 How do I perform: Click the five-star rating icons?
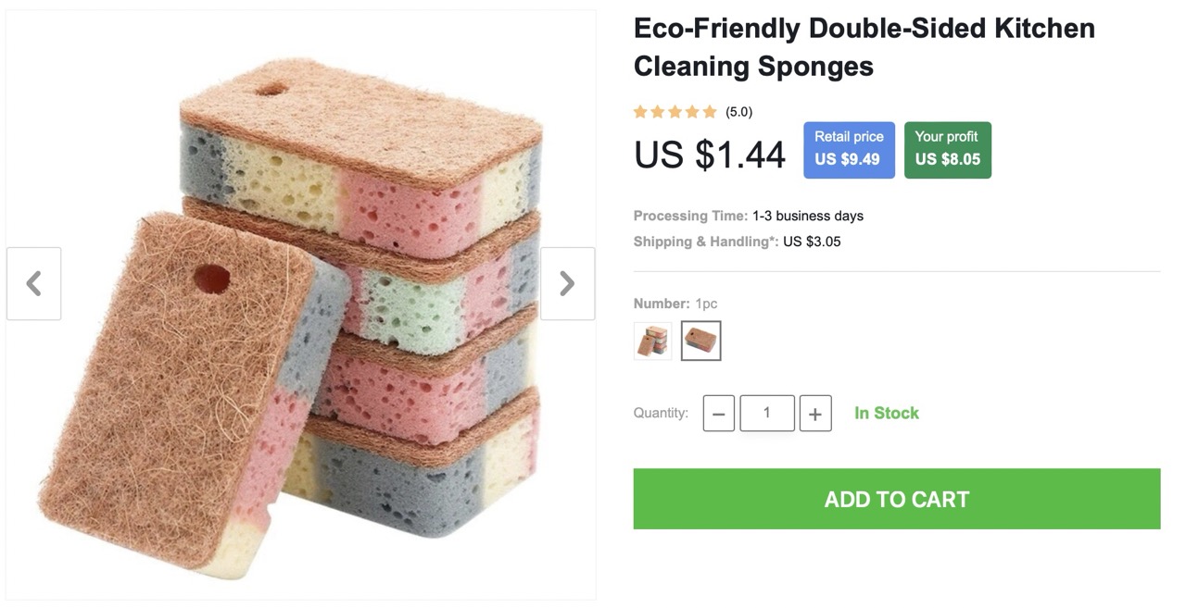[x=675, y=112]
